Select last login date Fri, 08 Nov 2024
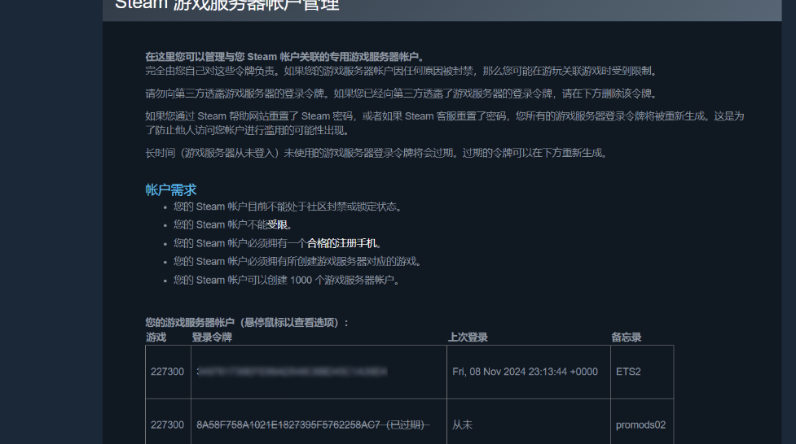 [x=525, y=372]
